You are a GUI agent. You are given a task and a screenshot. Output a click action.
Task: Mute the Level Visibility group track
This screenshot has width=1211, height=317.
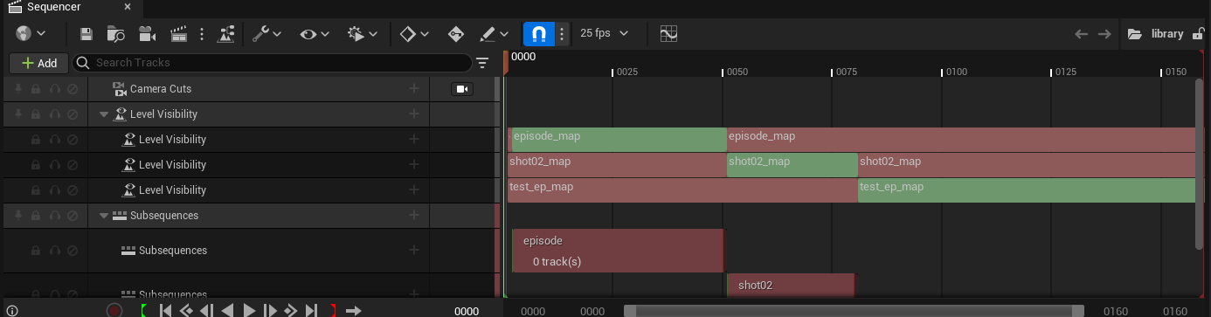(73, 114)
